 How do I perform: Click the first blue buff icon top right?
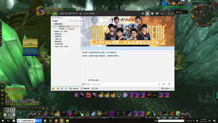click(x=164, y=3)
